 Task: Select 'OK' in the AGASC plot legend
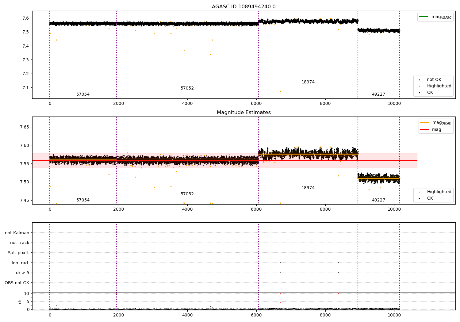(430, 93)
